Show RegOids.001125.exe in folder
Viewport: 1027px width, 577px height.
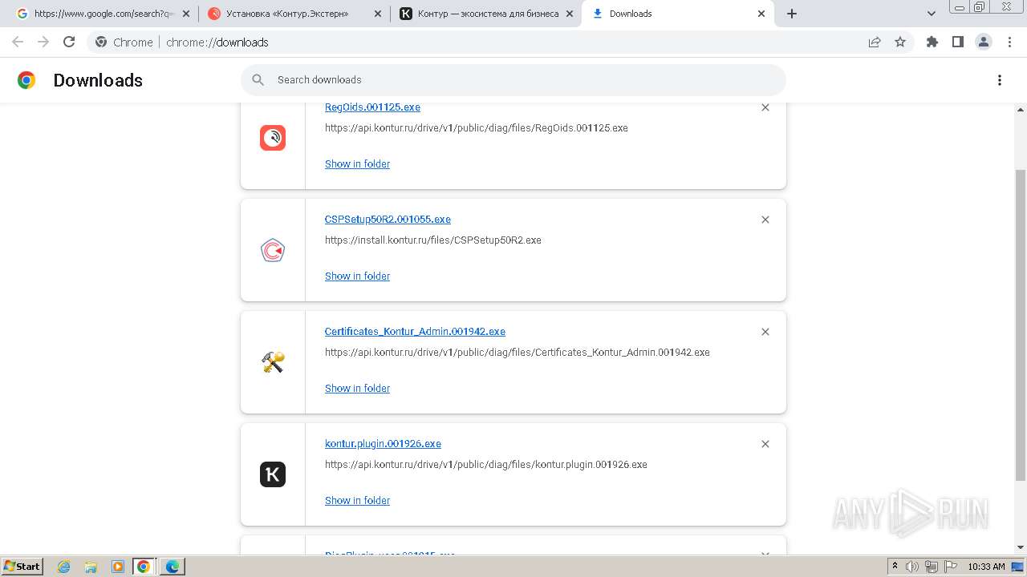point(357,163)
